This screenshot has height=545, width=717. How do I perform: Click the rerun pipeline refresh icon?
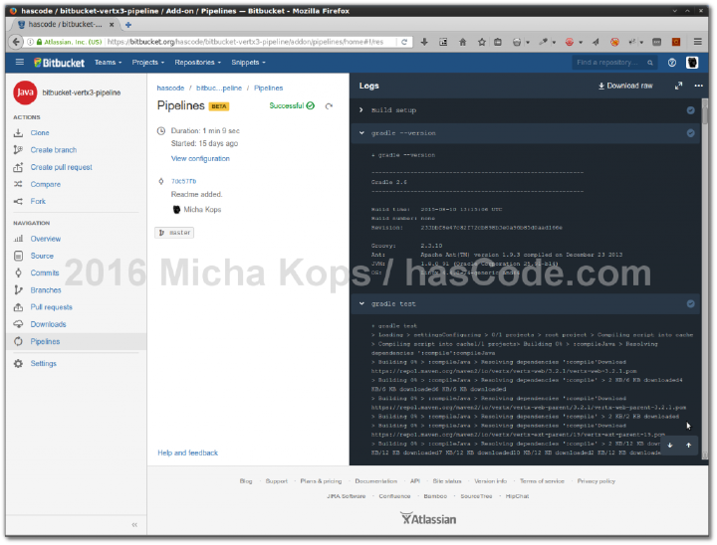pyautogui.click(x=330, y=105)
